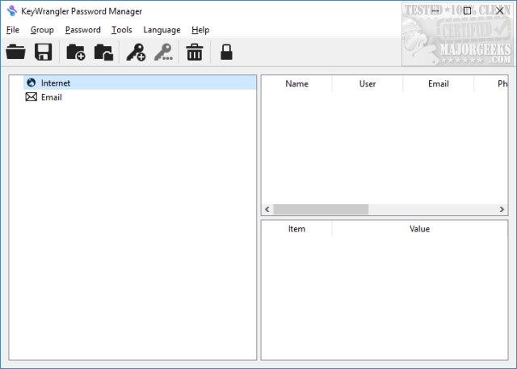Open the Tools menu
517x369 pixels.
[122, 30]
